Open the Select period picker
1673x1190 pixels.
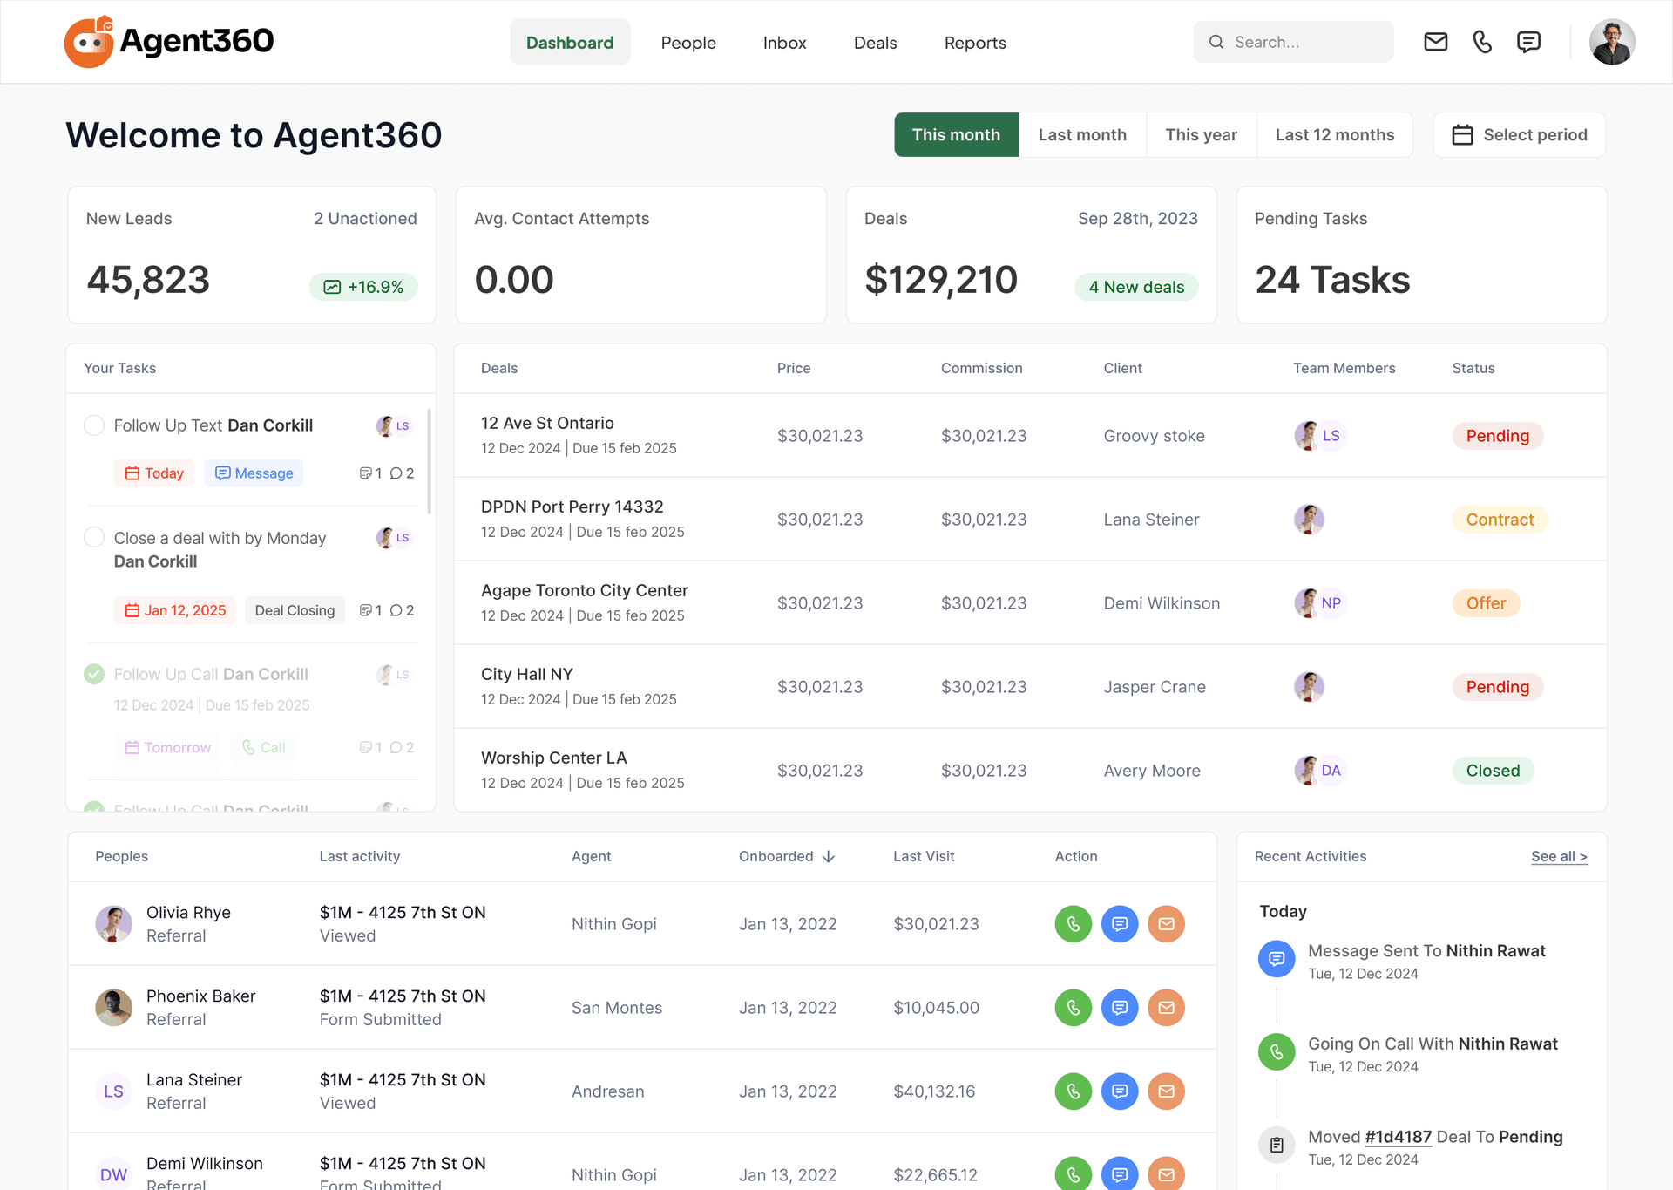point(1519,134)
